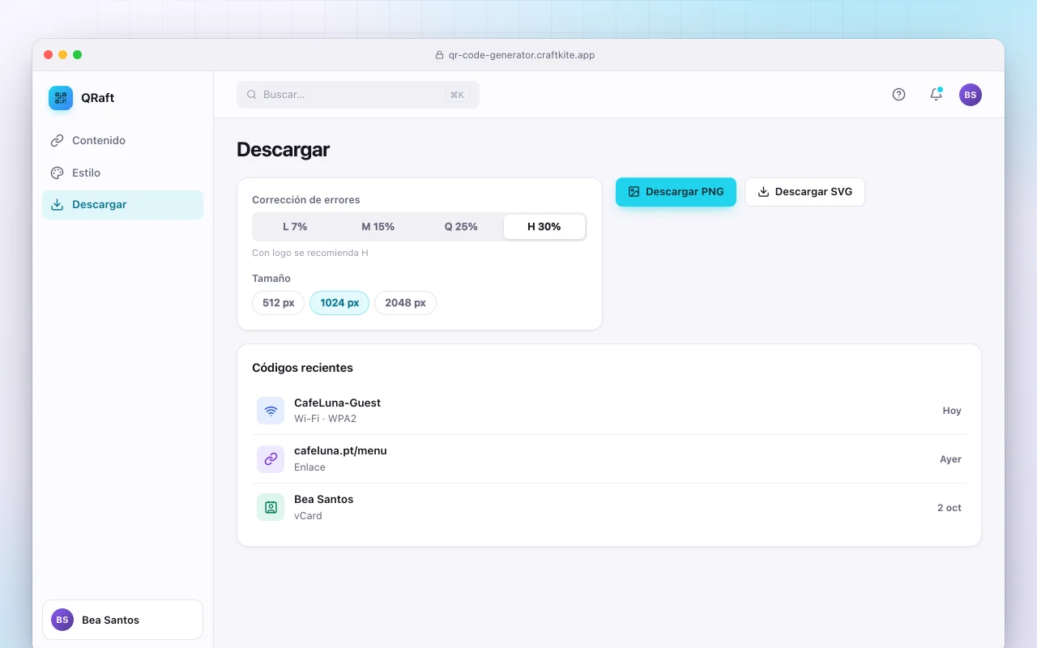Screen dimensions: 1037x648
Task: Go to Contenido in the sidebar
Action: pyautogui.click(x=122, y=140)
